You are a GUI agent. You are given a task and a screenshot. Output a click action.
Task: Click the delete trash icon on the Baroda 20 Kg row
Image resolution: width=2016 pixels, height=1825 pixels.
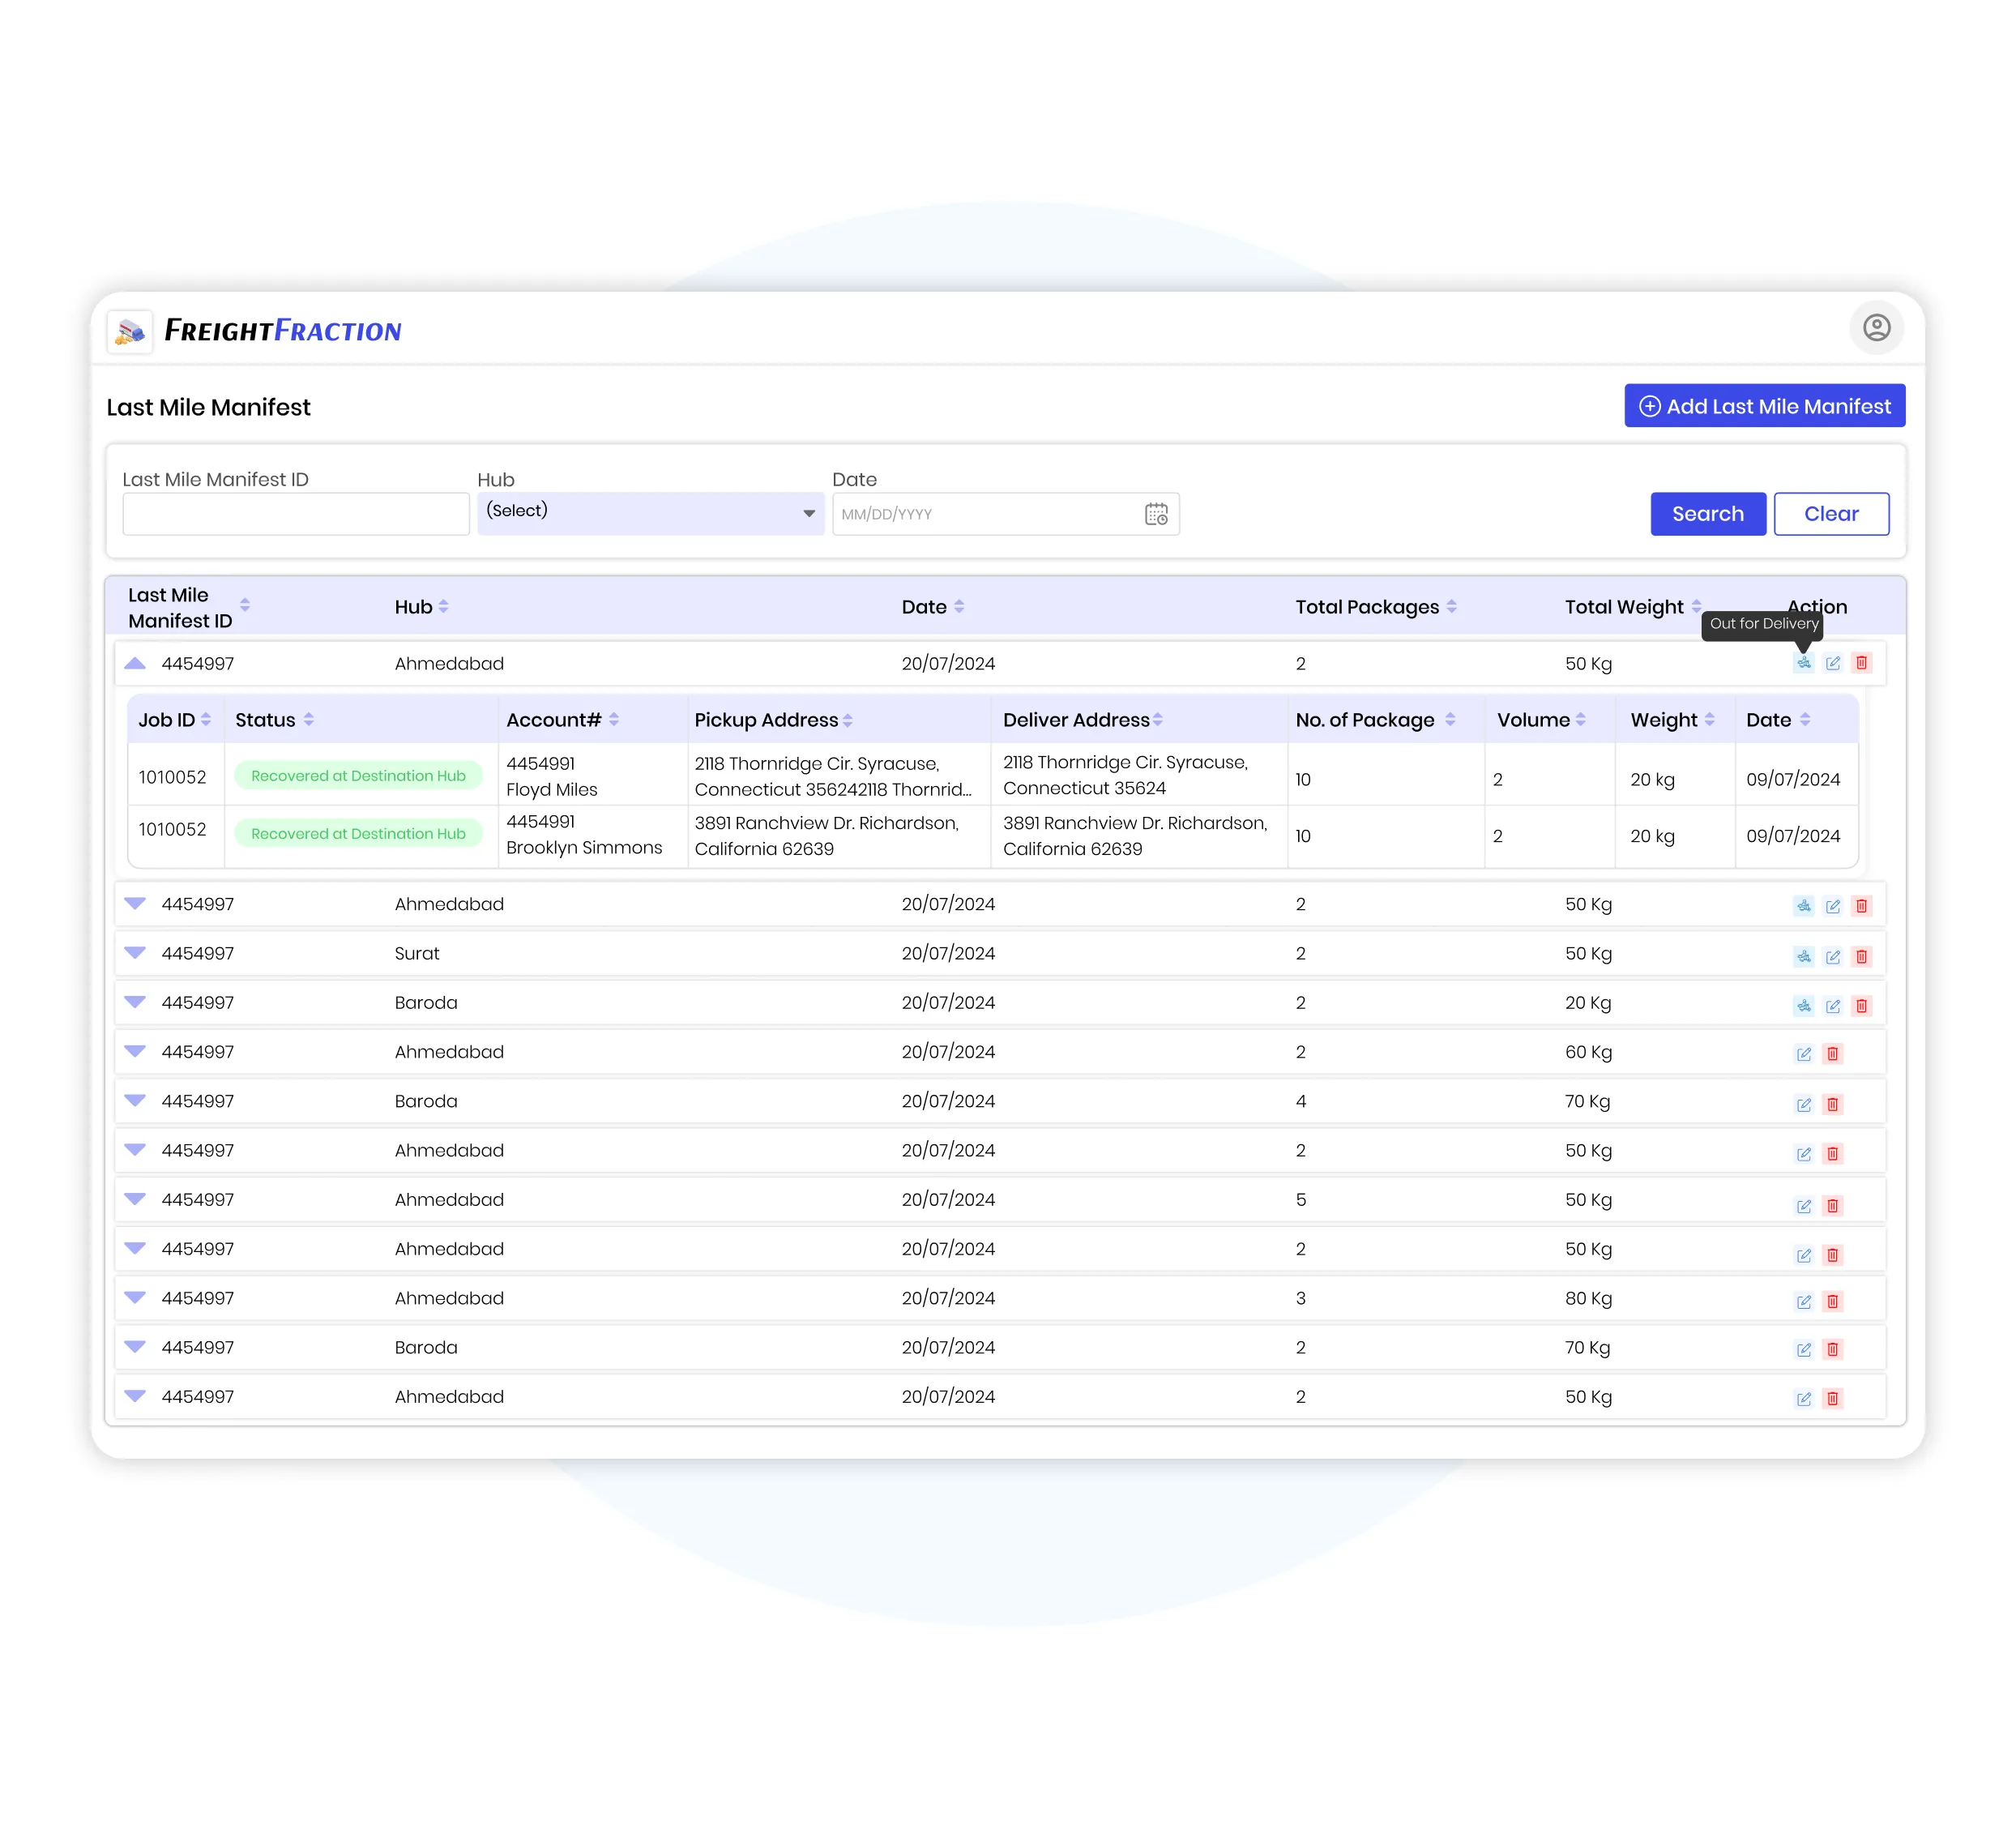point(1861,1005)
